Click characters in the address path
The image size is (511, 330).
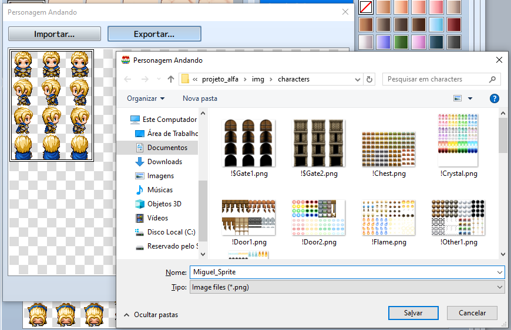(x=293, y=79)
